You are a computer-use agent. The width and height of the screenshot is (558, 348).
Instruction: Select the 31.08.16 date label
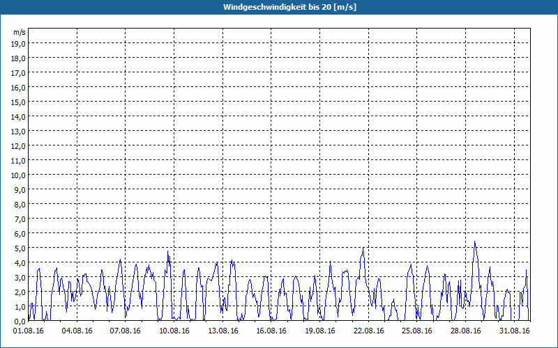pos(515,331)
